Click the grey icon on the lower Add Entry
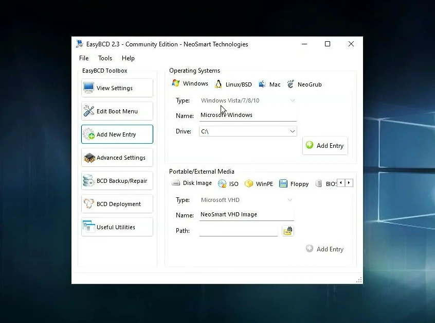This screenshot has width=435, height=323. [310, 248]
